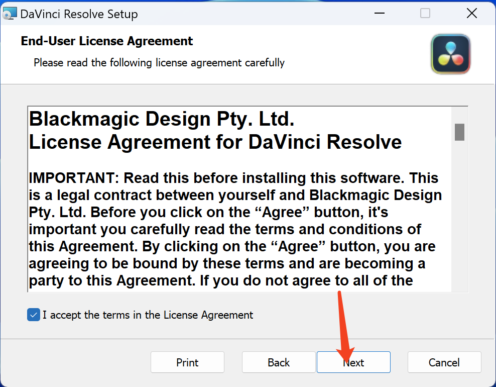Cancel the DaVinci Resolve installation

(x=444, y=362)
